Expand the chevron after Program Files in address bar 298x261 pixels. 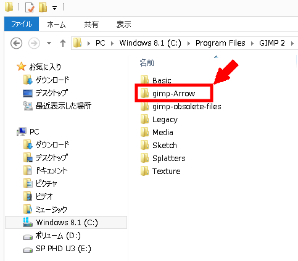[x=252, y=43]
